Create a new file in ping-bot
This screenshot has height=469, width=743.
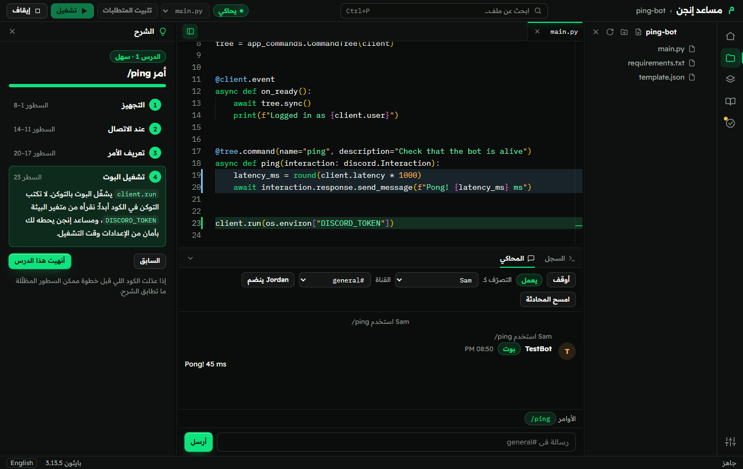(x=638, y=32)
